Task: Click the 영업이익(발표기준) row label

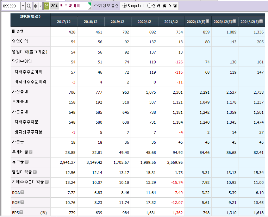Action: 30,52
